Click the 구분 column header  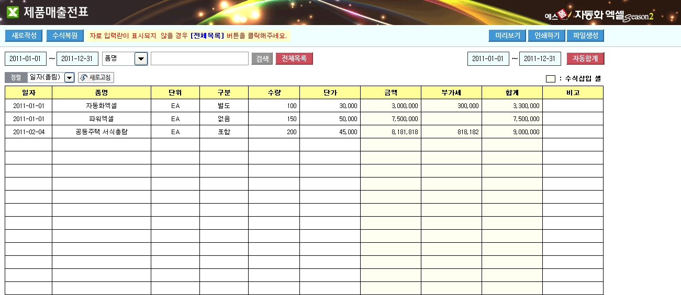[224, 92]
